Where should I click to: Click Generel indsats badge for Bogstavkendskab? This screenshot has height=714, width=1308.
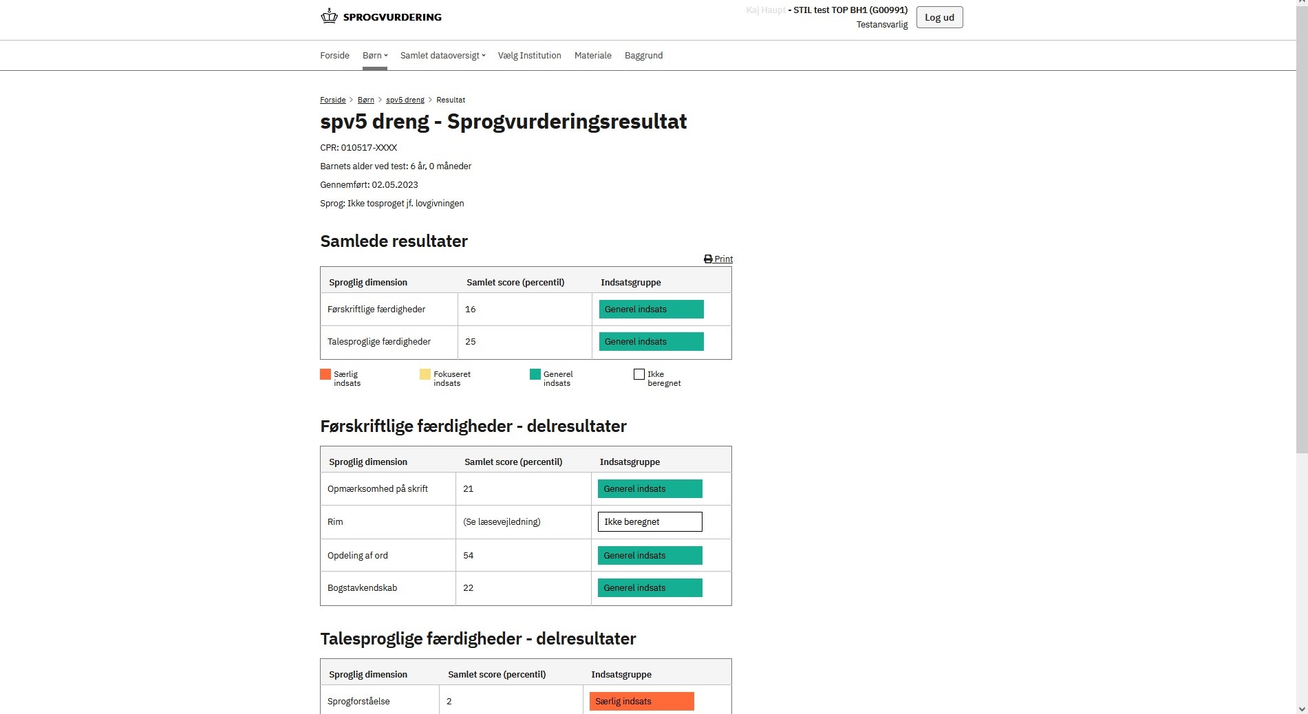(650, 588)
